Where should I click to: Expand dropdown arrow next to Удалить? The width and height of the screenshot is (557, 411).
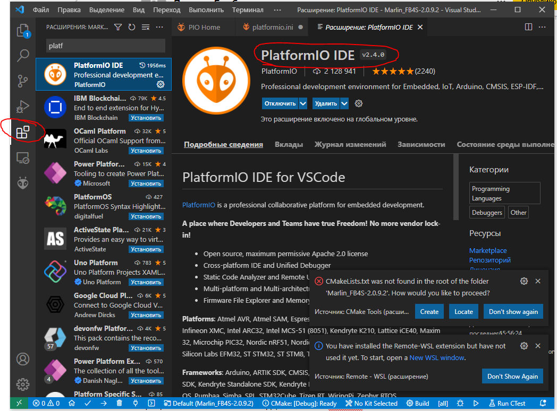click(344, 103)
